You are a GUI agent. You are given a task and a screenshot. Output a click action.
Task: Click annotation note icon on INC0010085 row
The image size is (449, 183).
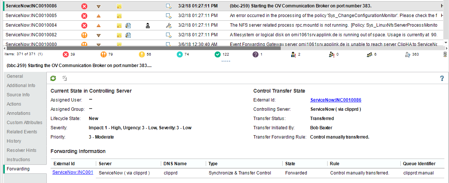119,16
